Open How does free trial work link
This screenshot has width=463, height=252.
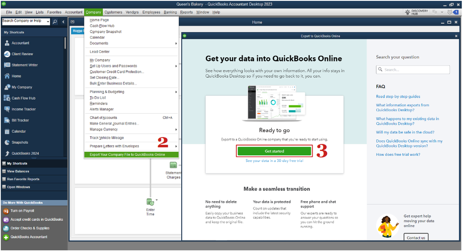pyautogui.click(x=398, y=155)
